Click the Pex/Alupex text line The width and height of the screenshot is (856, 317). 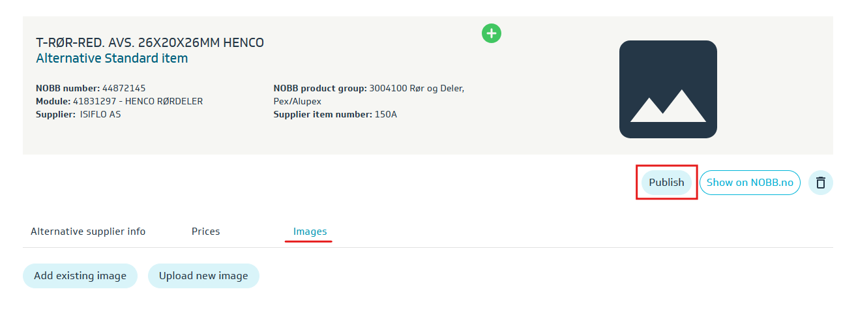click(297, 101)
